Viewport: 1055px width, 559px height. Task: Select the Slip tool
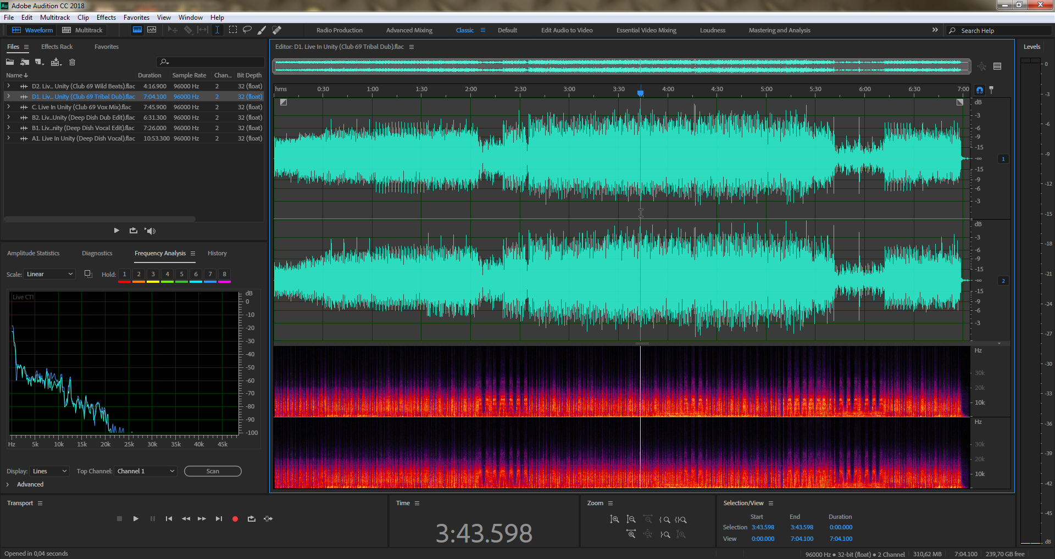(x=203, y=30)
